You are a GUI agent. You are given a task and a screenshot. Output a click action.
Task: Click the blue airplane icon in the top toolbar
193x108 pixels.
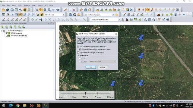pyautogui.click(x=131, y=10)
